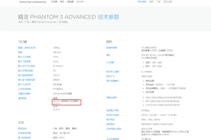This screenshot has width=211, height=140.
Task: Click the 1/2.3英寸CMOS sensor value
Action: (149, 48)
